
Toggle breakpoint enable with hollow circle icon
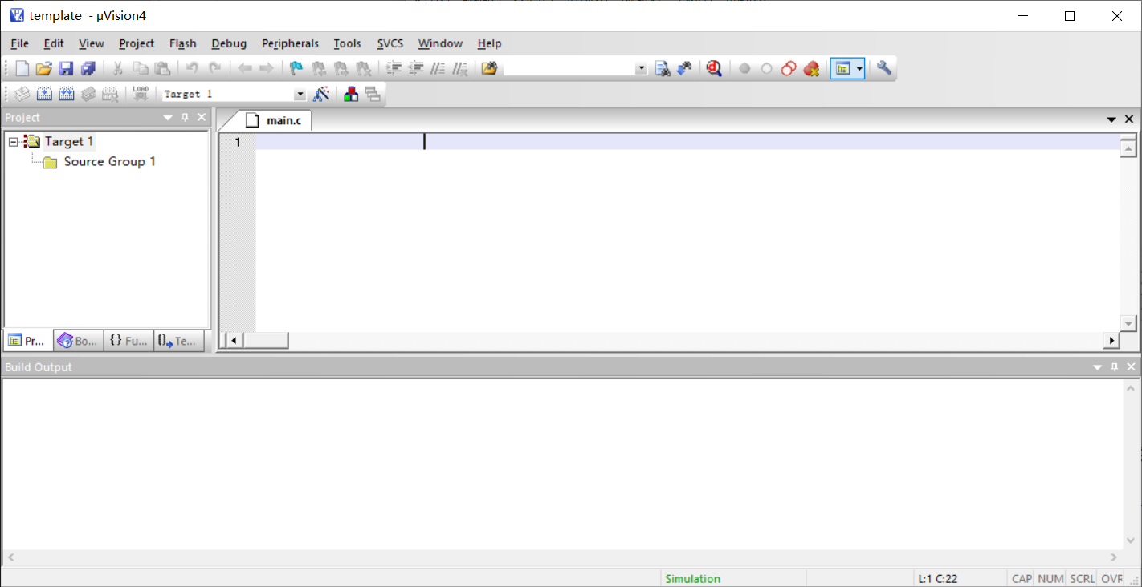pyautogui.click(x=766, y=69)
